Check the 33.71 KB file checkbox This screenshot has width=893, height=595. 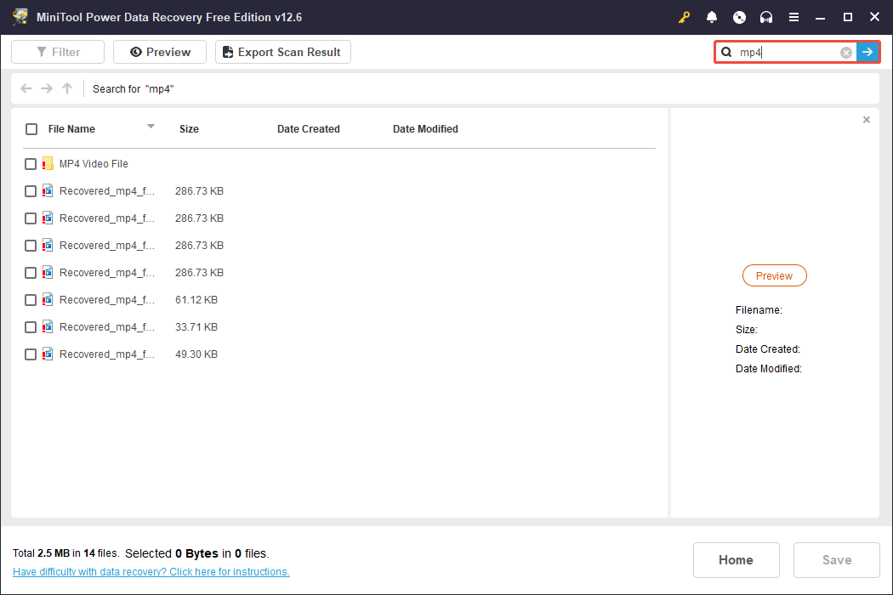[31, 327]
